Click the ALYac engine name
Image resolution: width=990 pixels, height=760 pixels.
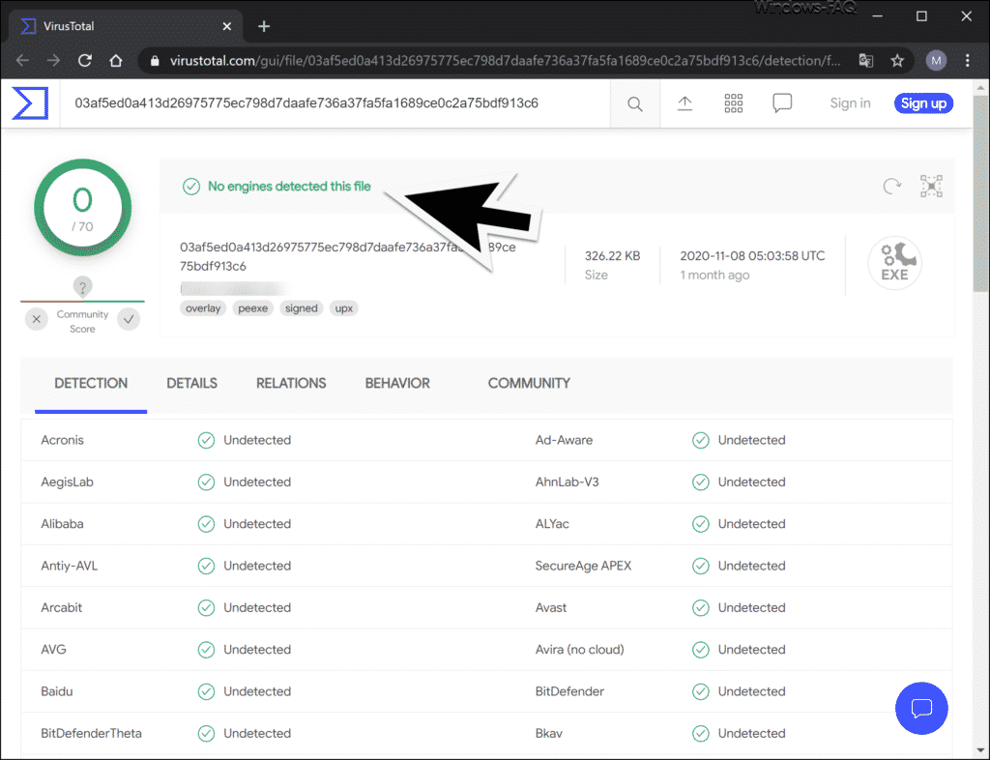(x=552, y=524)
